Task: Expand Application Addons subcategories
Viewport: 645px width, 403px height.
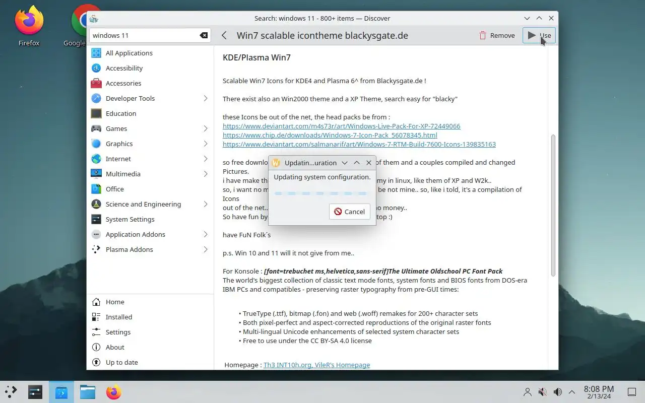Action: [206, 234]
